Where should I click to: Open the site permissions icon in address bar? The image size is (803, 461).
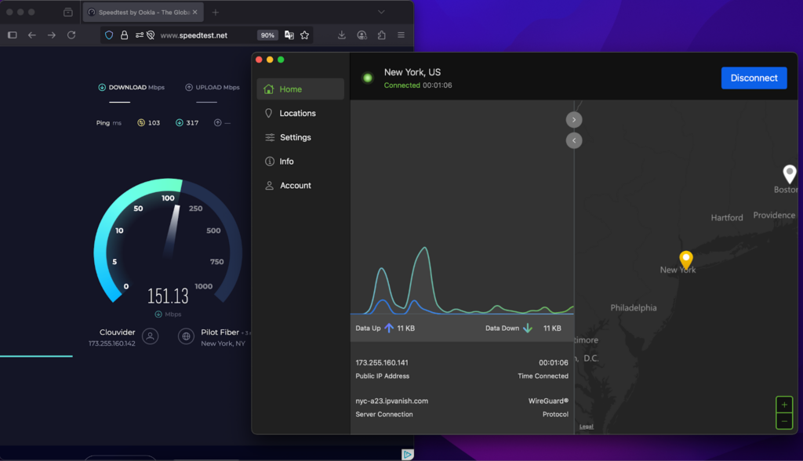click(140, 34)
